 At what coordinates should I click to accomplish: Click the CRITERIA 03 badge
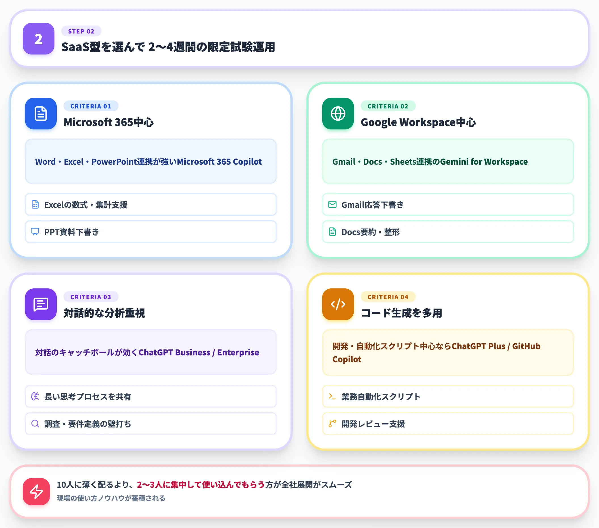(x=91, y=297)
